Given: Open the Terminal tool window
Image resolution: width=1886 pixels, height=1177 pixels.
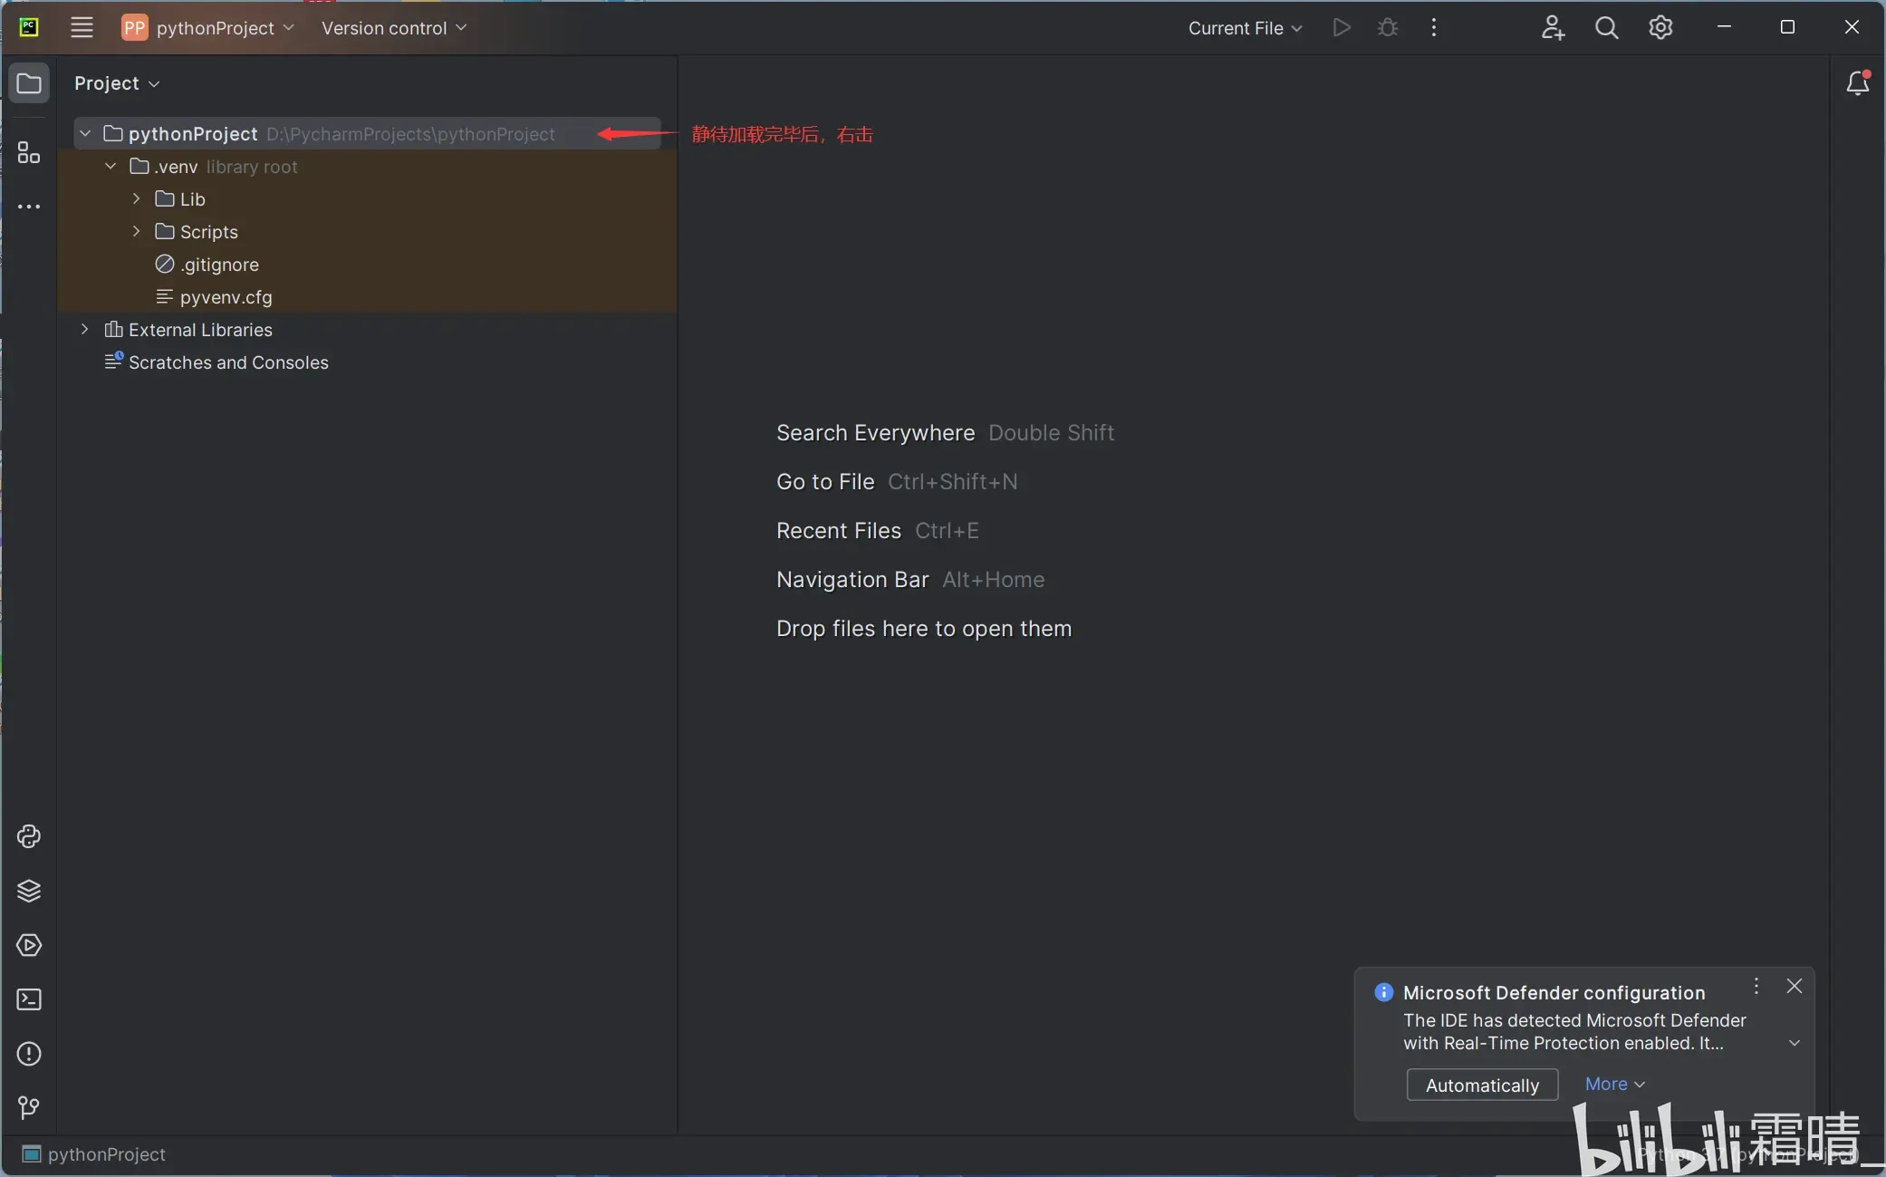Looking at the screenshot, I should tap(29, 999).
